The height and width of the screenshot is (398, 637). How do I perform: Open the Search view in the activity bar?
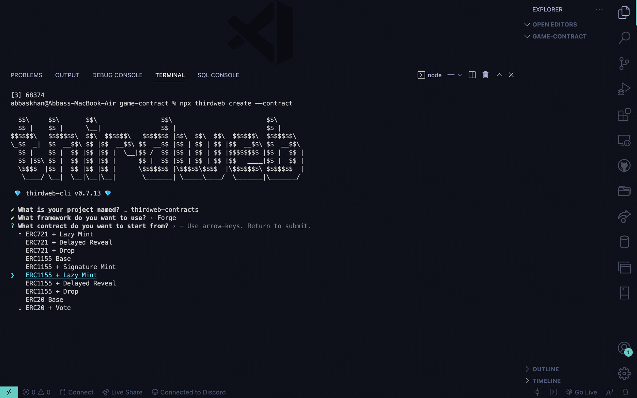click(x=624, y=37)
